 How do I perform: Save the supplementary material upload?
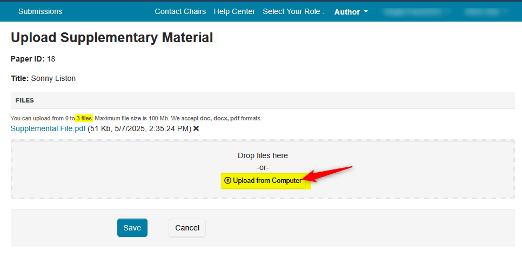tap(132, 228)
